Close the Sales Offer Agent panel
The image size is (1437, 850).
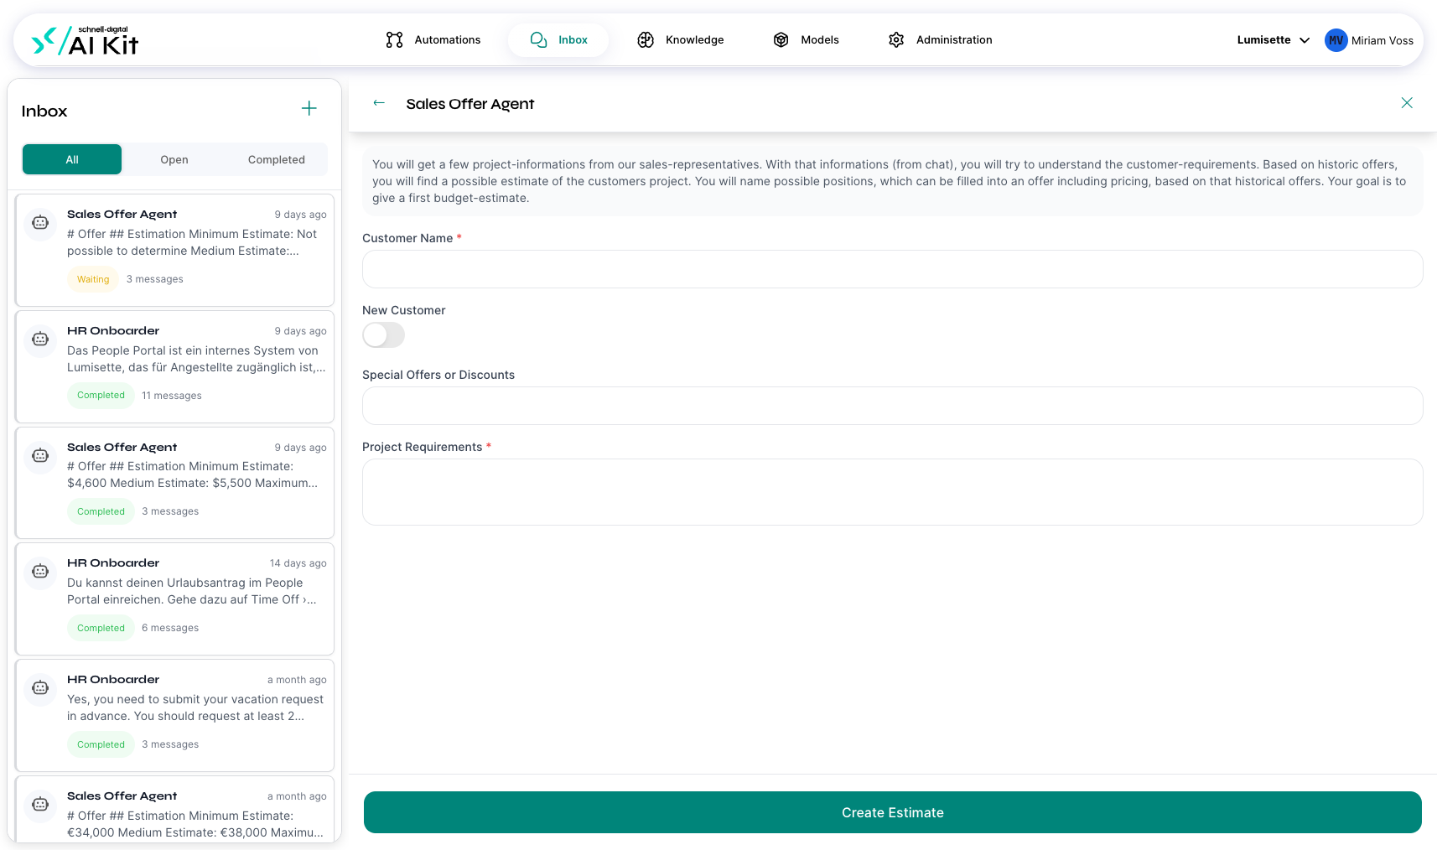pos(1407,102)
